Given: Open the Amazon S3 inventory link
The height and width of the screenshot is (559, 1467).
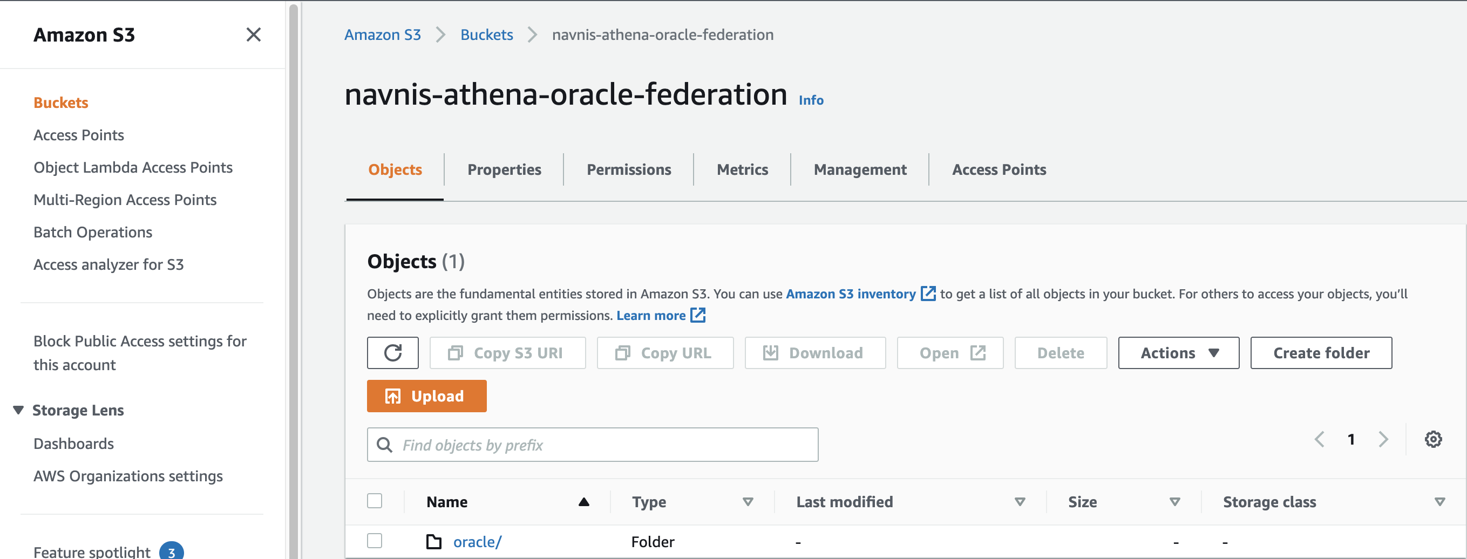Looking at the screenshot, I should point(851,294).
